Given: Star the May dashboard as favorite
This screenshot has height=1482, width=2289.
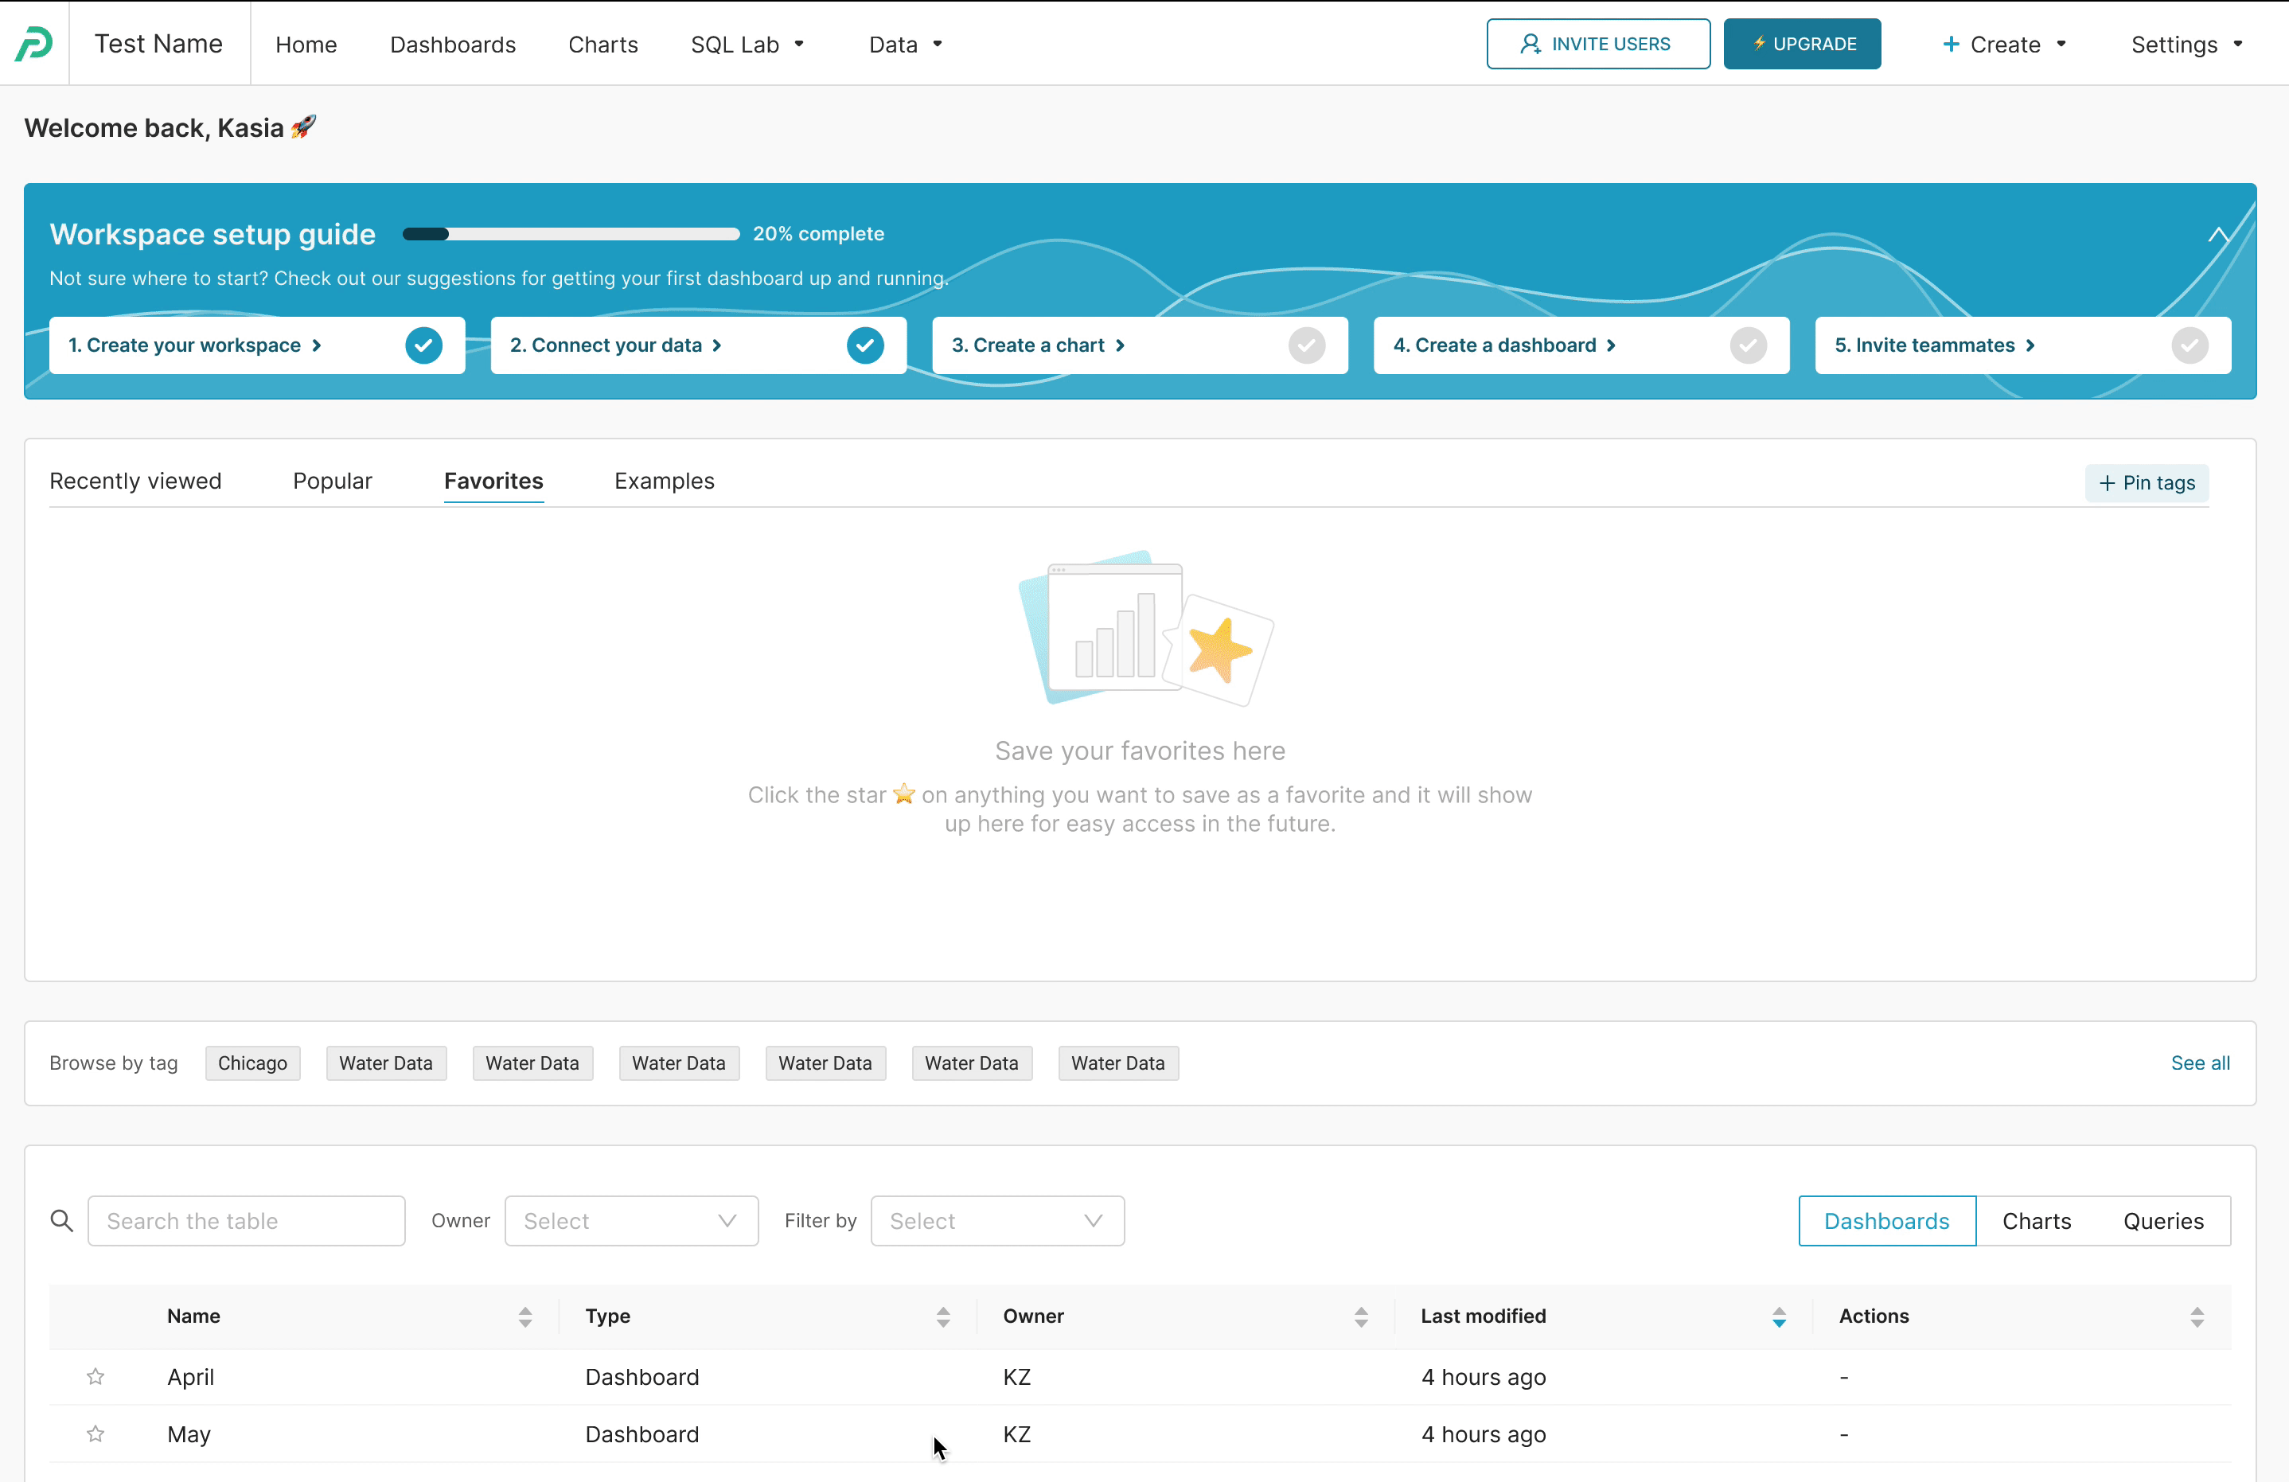Looking at the screenshot, I should 96,1434.
